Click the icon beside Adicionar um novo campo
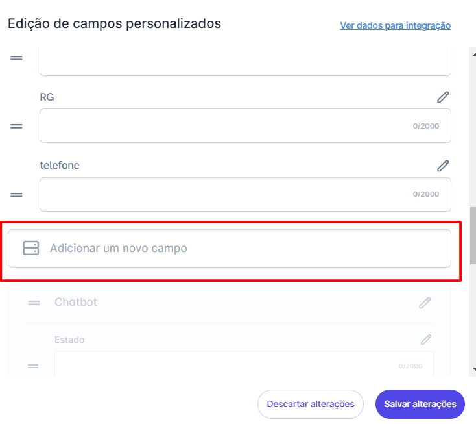 (31, 248)
